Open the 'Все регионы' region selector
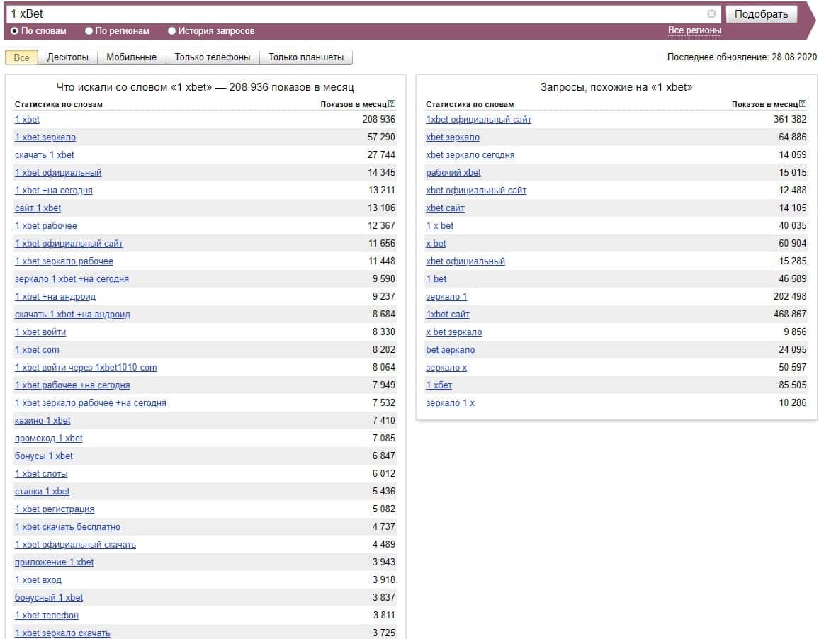The image size is (819, 639). tap(694, 30)
